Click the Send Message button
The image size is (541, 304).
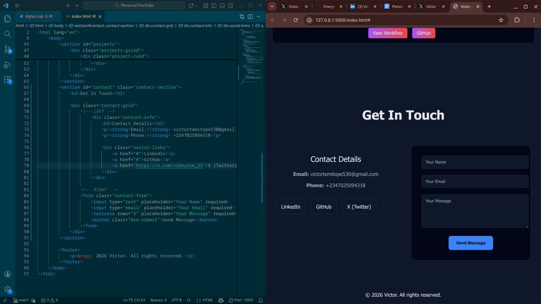click(471, 243)
